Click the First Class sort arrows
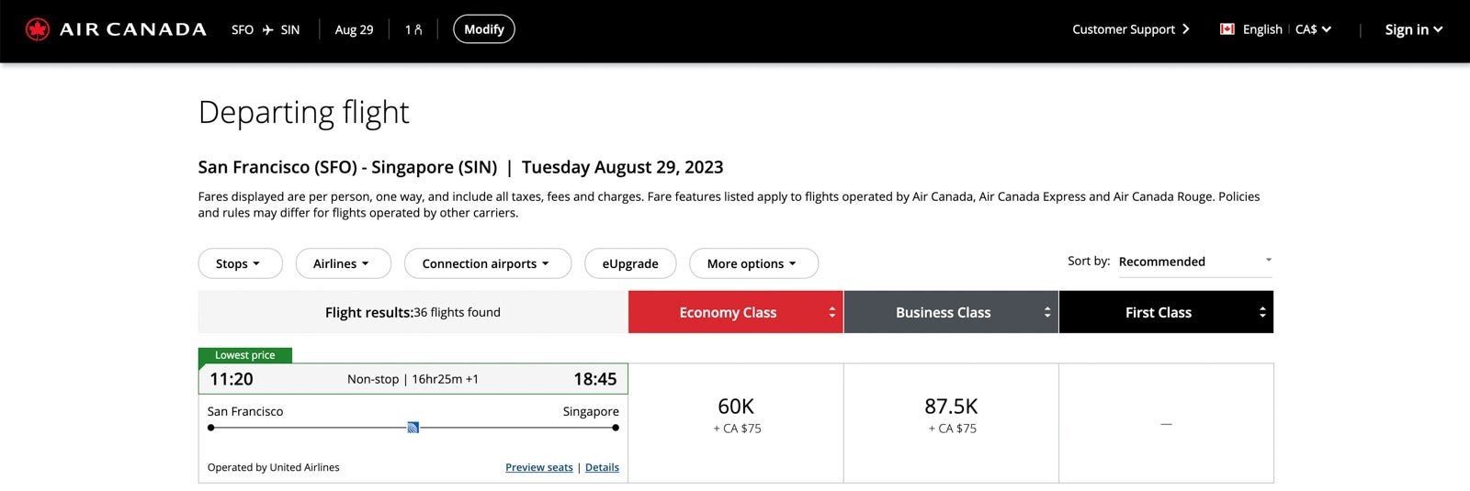The width and height of the screenshot is (1470, 491). pyautogui.click(x=1261, y=312)
